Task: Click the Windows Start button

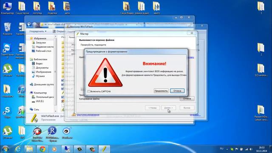Action: (x=5, y=149)
